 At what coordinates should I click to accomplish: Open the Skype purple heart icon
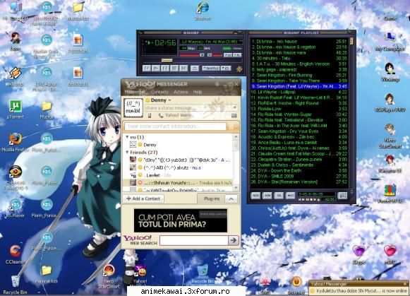[x=359, y=254]
